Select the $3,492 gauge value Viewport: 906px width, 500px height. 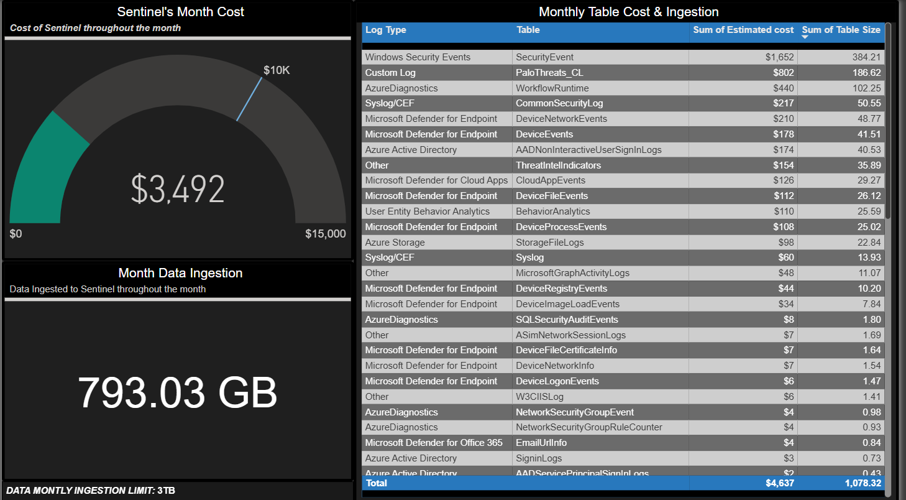point(178,189)
